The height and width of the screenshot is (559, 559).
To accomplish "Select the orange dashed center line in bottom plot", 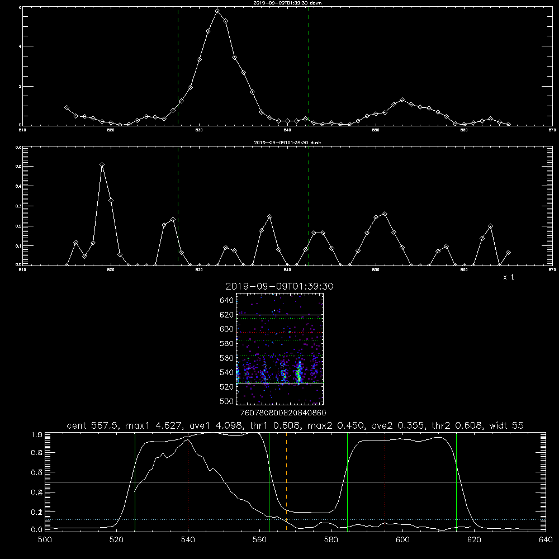I will click(286, 481).
